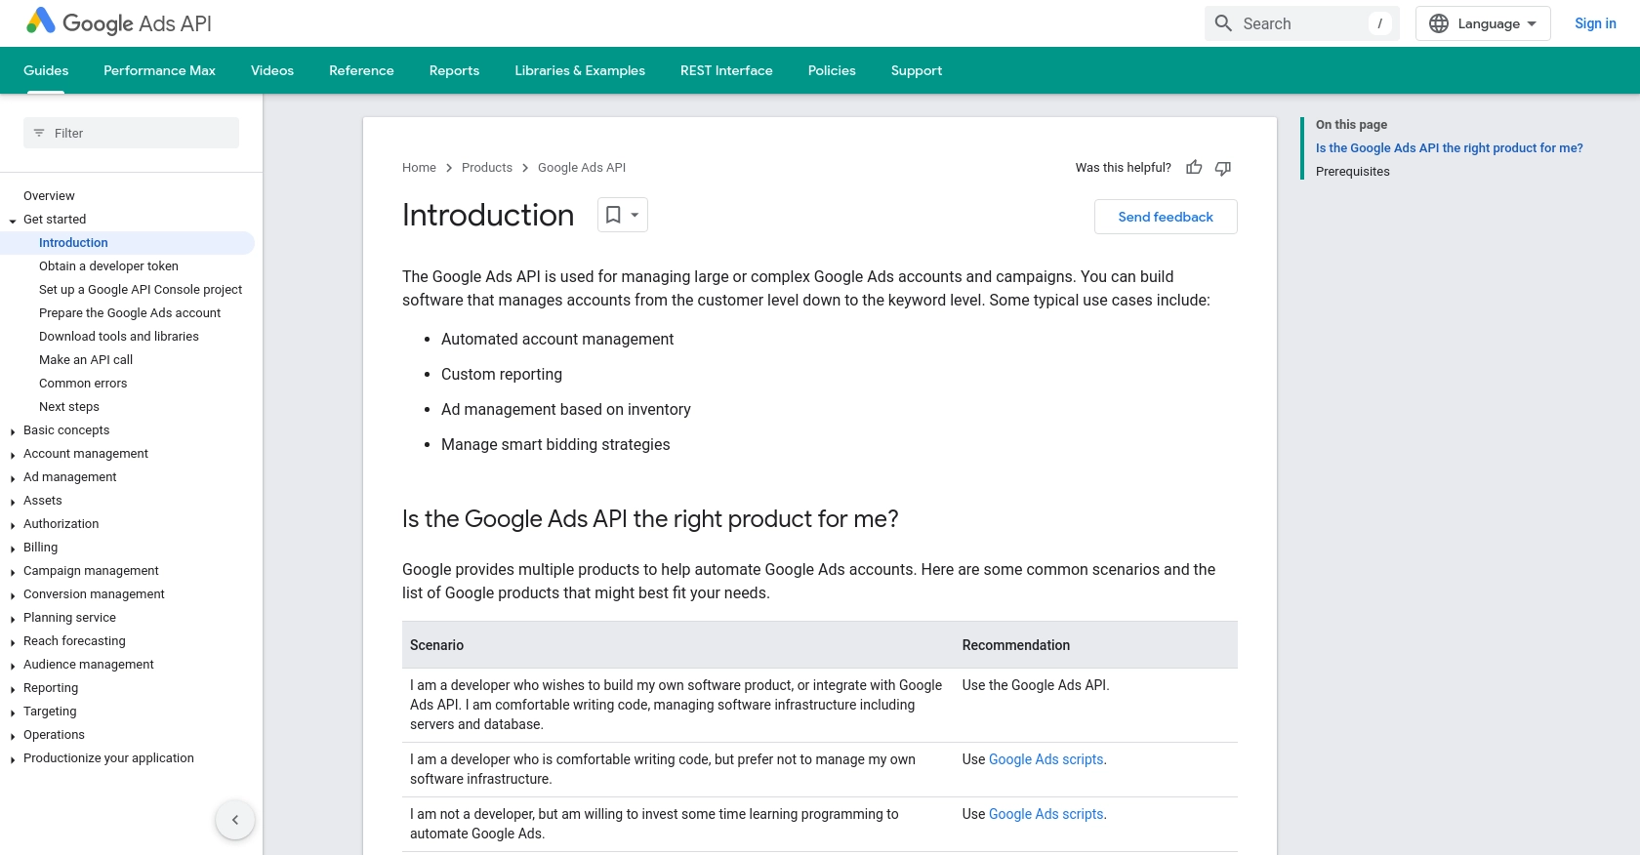Click the globe Language icon
The width and height of the screenshot is (1640, 855).
1439,23
